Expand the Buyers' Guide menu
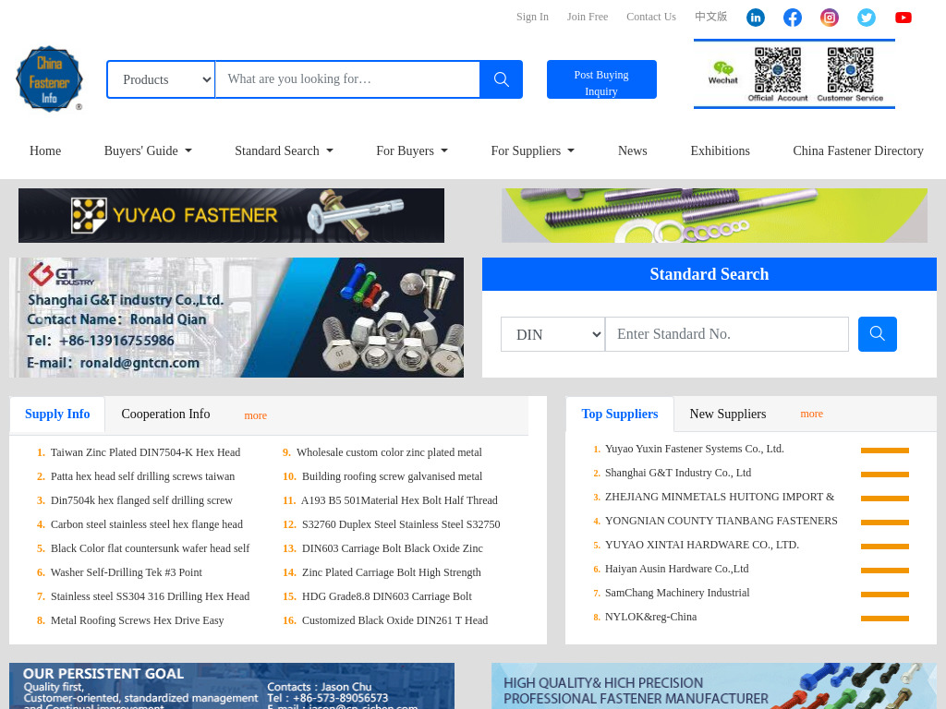This screenshot has width=946, height=709. point(148,150)
